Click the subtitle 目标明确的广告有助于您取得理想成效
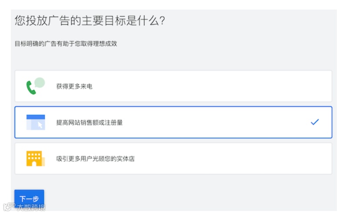The image size is (346, 214). (x=66, y=44)
